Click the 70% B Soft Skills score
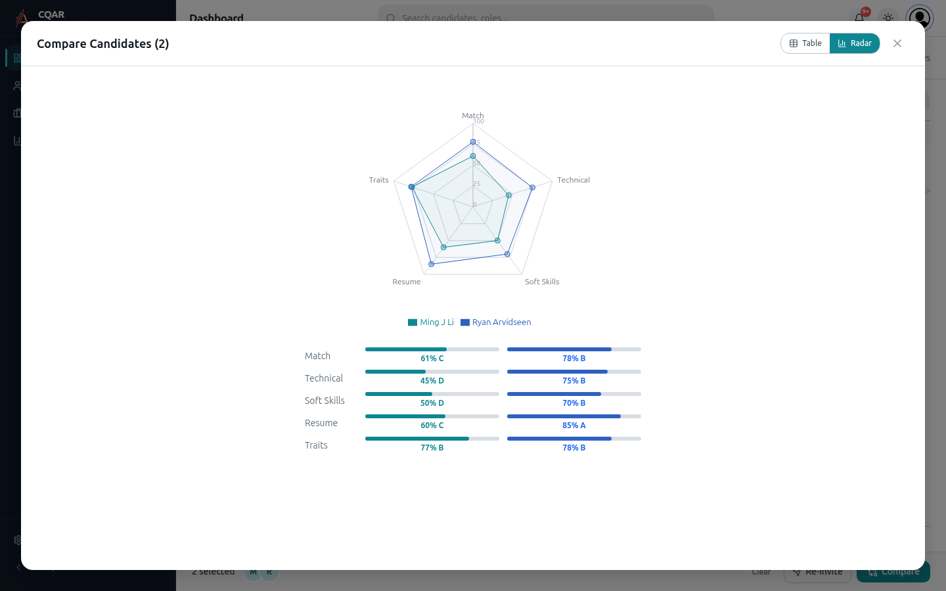This screenshot has width=946, height=591. tap(574, 403)
